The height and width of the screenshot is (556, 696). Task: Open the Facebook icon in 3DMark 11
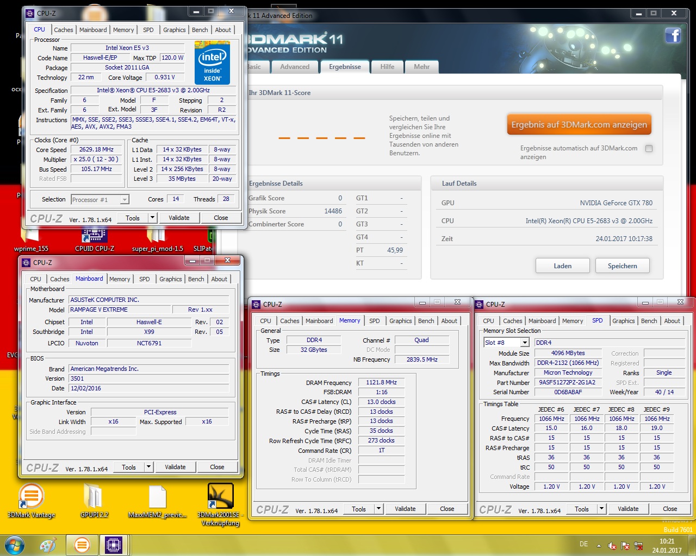click(673, 36)
